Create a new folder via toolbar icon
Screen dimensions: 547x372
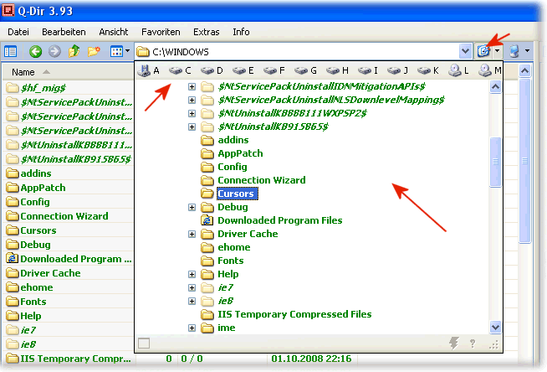[94, 52]
